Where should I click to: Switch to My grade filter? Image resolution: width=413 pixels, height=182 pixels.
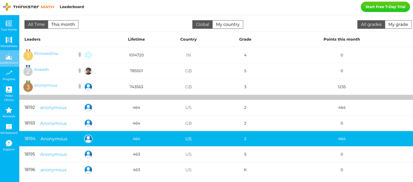click(398, 24)
